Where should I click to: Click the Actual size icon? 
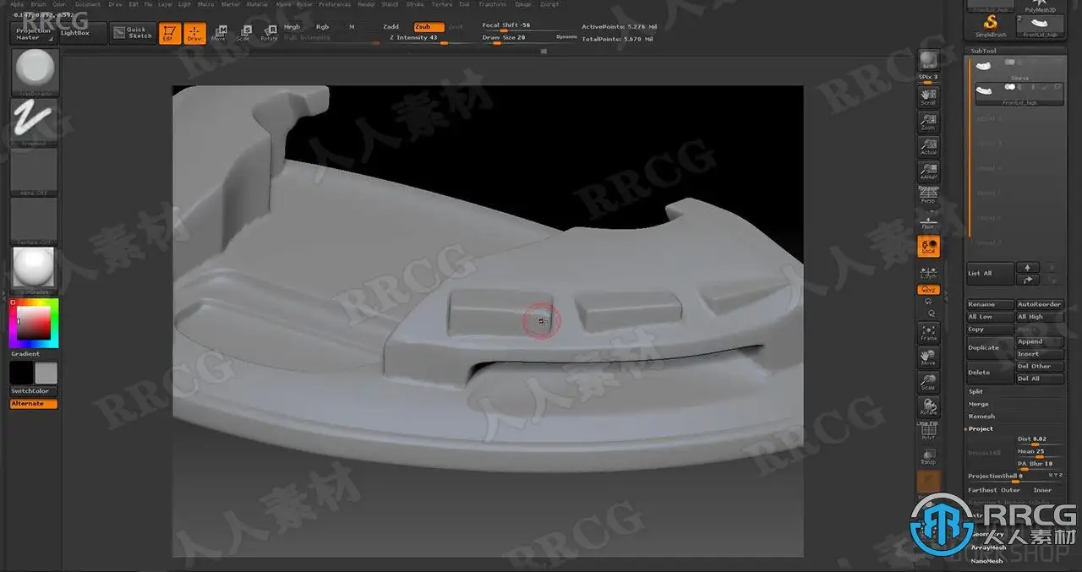coord(929,145)
